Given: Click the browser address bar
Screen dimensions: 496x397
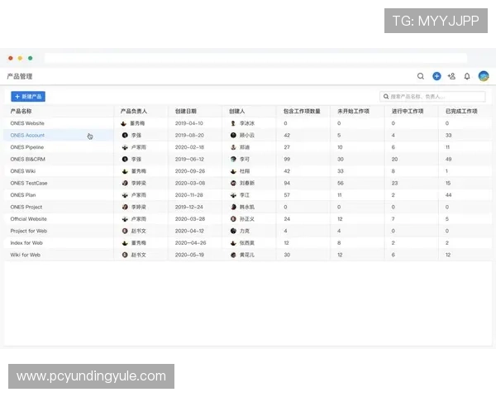Looking at the screenshot, I should coord(255,58).
